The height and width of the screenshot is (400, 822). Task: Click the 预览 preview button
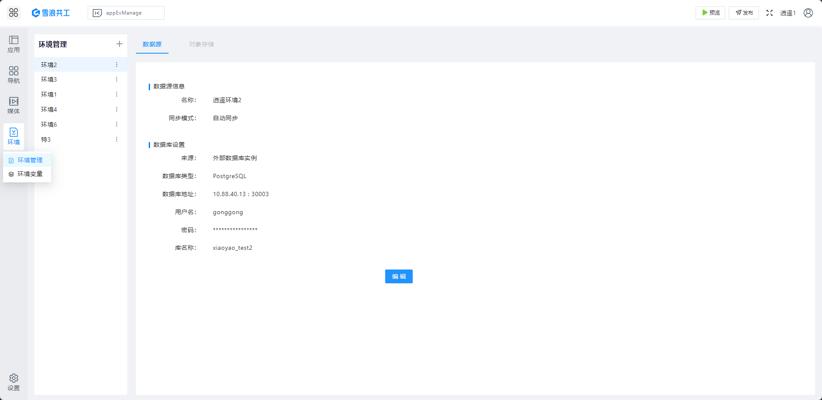point(710,13)
